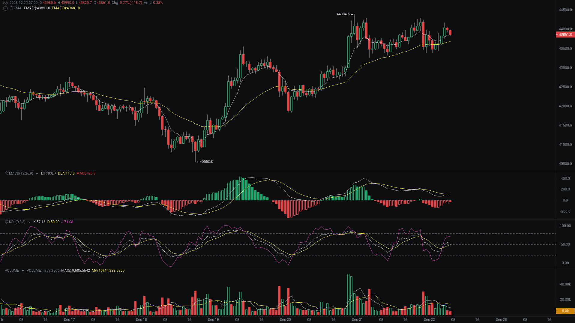Click the 2023-12-22 07:00 timestamp
The height and width of the screenshot is (323, 575).
point(23,3)
